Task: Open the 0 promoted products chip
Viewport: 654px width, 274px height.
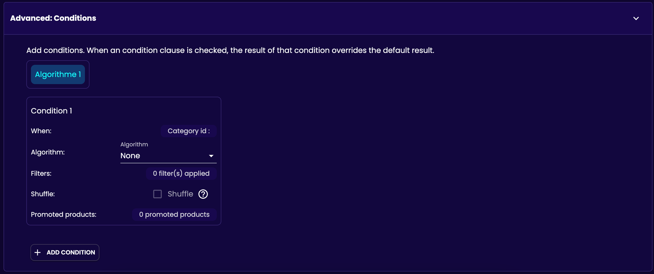Action: (174, 214)
